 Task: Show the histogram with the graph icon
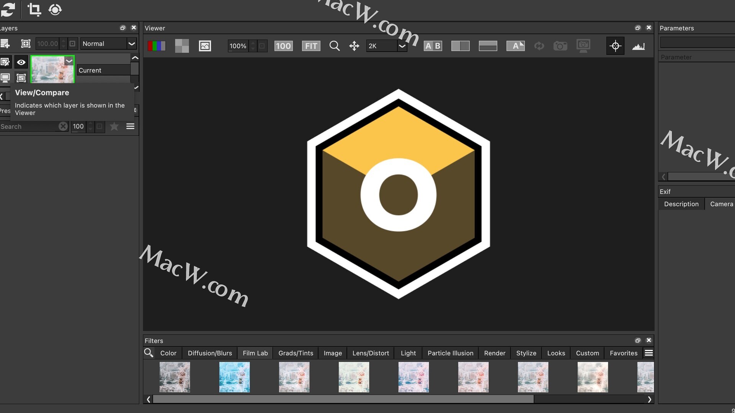tap(638, 46)
